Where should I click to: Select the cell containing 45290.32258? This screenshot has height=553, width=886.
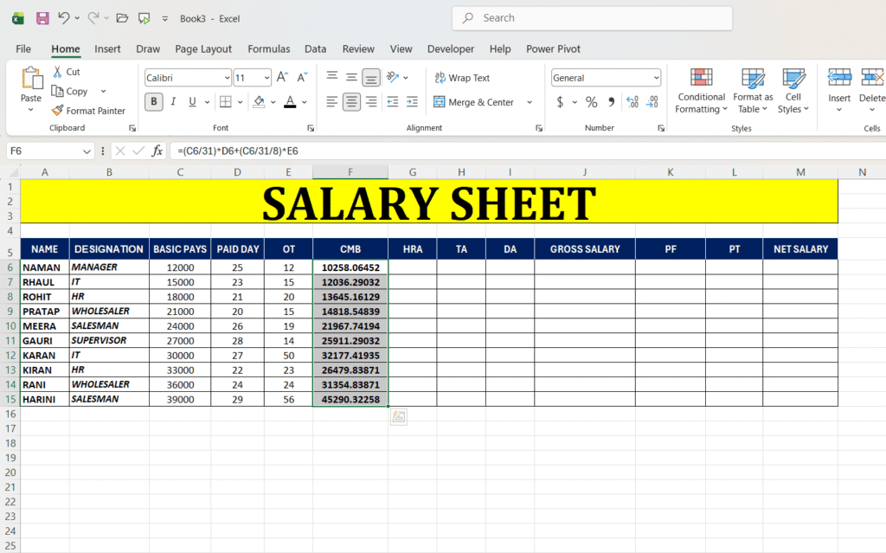pos(350,399)
